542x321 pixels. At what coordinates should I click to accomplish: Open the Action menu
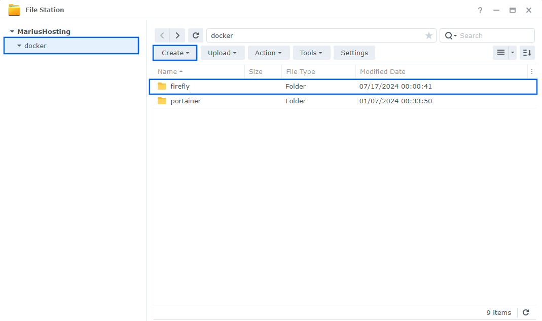coord(268,53)
